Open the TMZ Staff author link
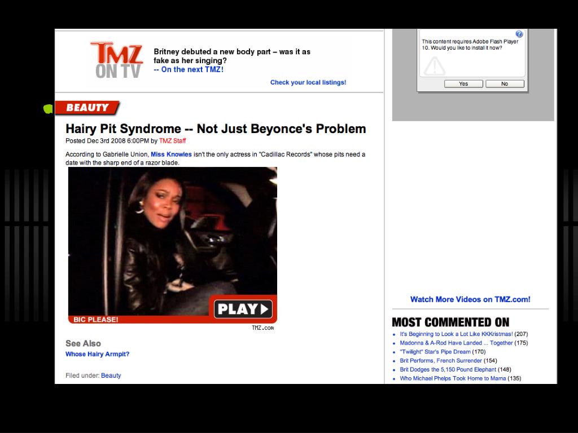 (173, 140)
